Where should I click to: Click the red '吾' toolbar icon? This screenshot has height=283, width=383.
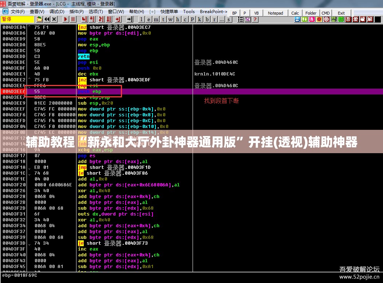click(348, 19)
